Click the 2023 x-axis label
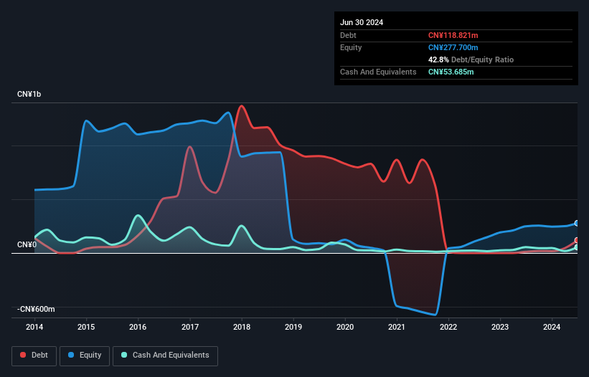This screenshot has width=589, height=377. coord(500,327)
